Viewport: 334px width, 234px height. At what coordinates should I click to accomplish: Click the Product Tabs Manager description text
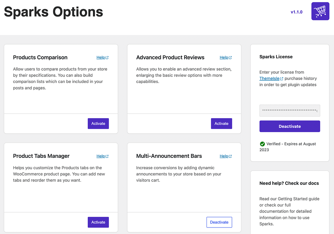[x=59, y=174]
